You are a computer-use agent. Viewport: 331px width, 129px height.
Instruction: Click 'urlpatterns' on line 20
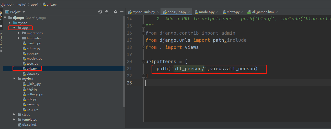(161, 62)
